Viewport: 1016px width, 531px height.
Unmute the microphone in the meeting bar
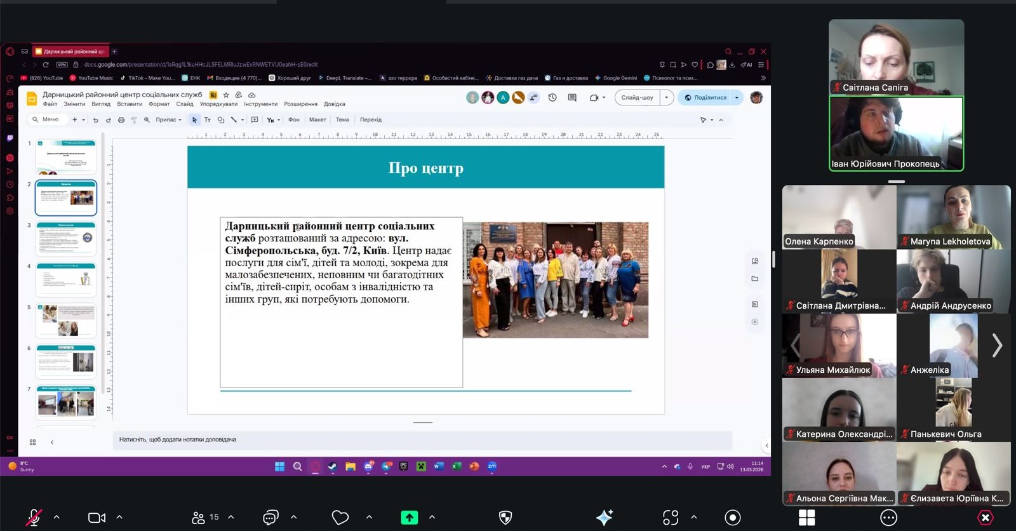pos(34,518)
